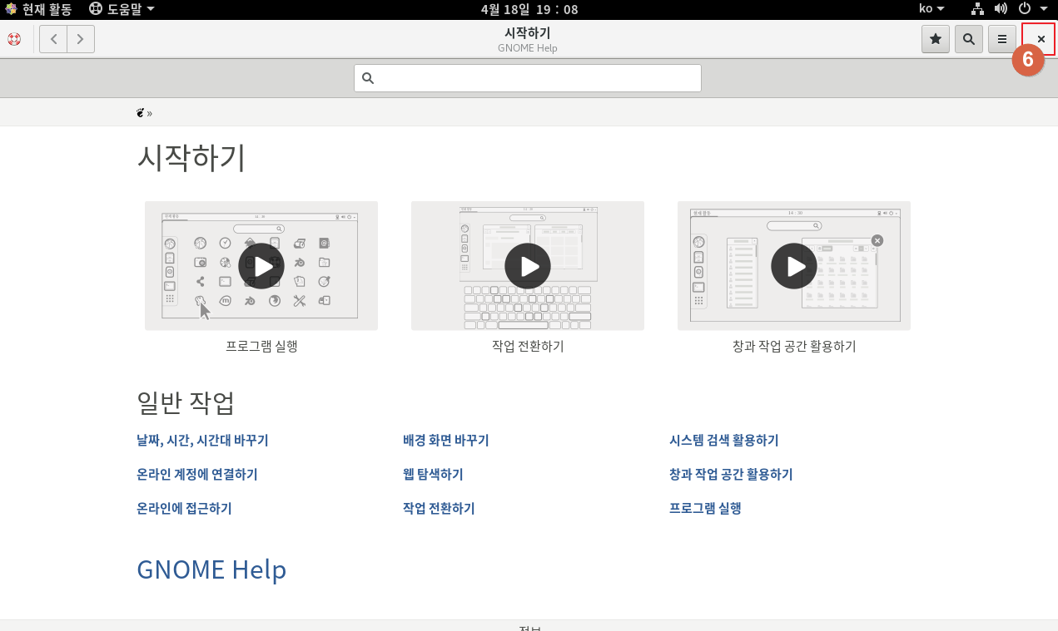Play the 작업 전환하기 video

coord(528,266)
